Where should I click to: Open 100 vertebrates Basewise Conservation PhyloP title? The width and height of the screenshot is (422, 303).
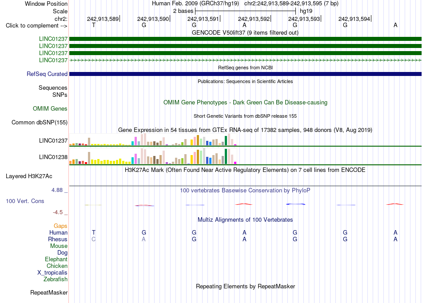click(245, 191)
